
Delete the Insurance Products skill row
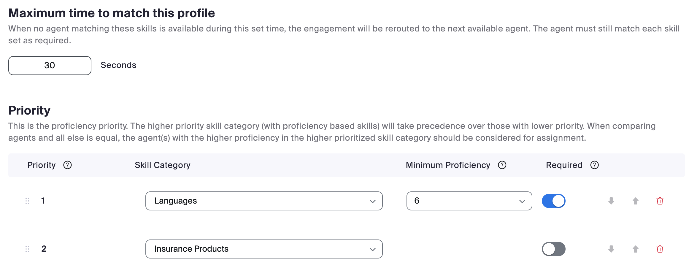coord(660,249)
